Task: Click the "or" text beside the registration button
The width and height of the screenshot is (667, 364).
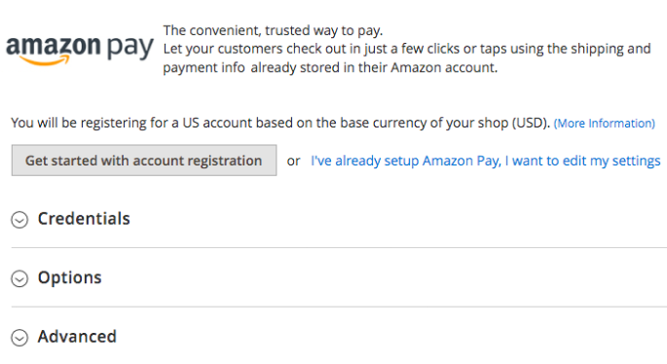Action: coord(293,162)
